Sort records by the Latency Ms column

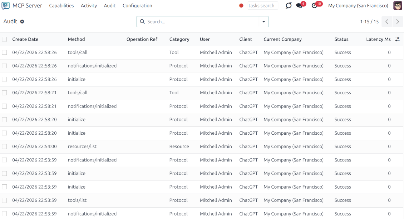[379, 39]
